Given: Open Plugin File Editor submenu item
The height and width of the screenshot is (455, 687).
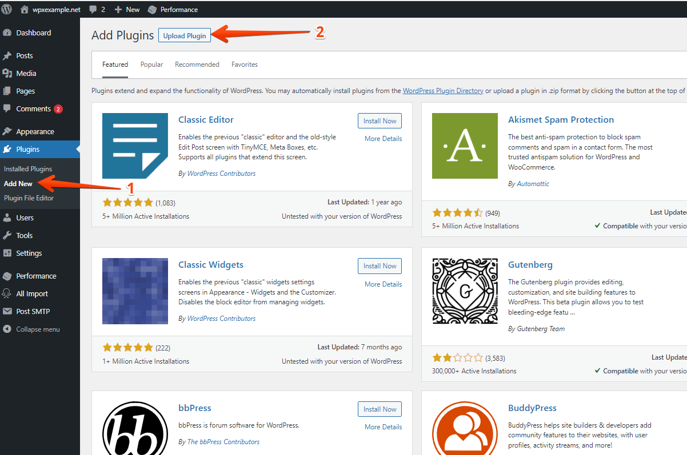Looking at the screenshot, I should [x=29, y=198].
